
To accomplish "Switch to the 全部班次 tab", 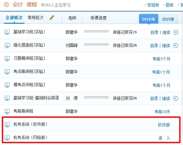I will coord(14,18).
